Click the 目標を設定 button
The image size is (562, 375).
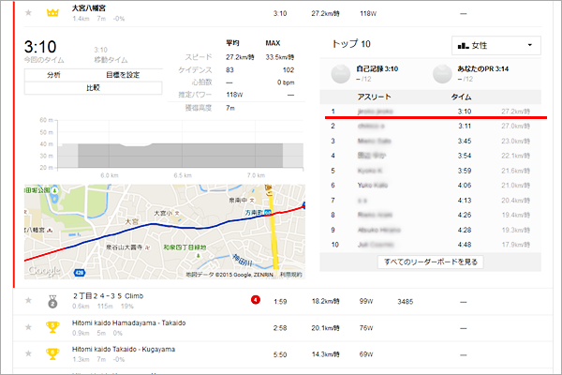pos(123,75)
